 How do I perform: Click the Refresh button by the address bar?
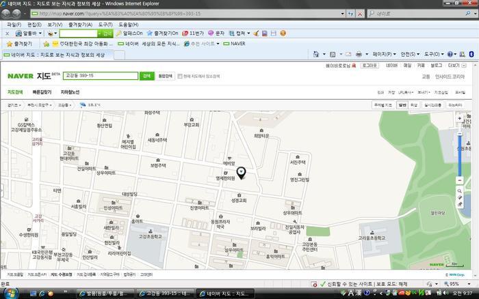pos(350,14)
